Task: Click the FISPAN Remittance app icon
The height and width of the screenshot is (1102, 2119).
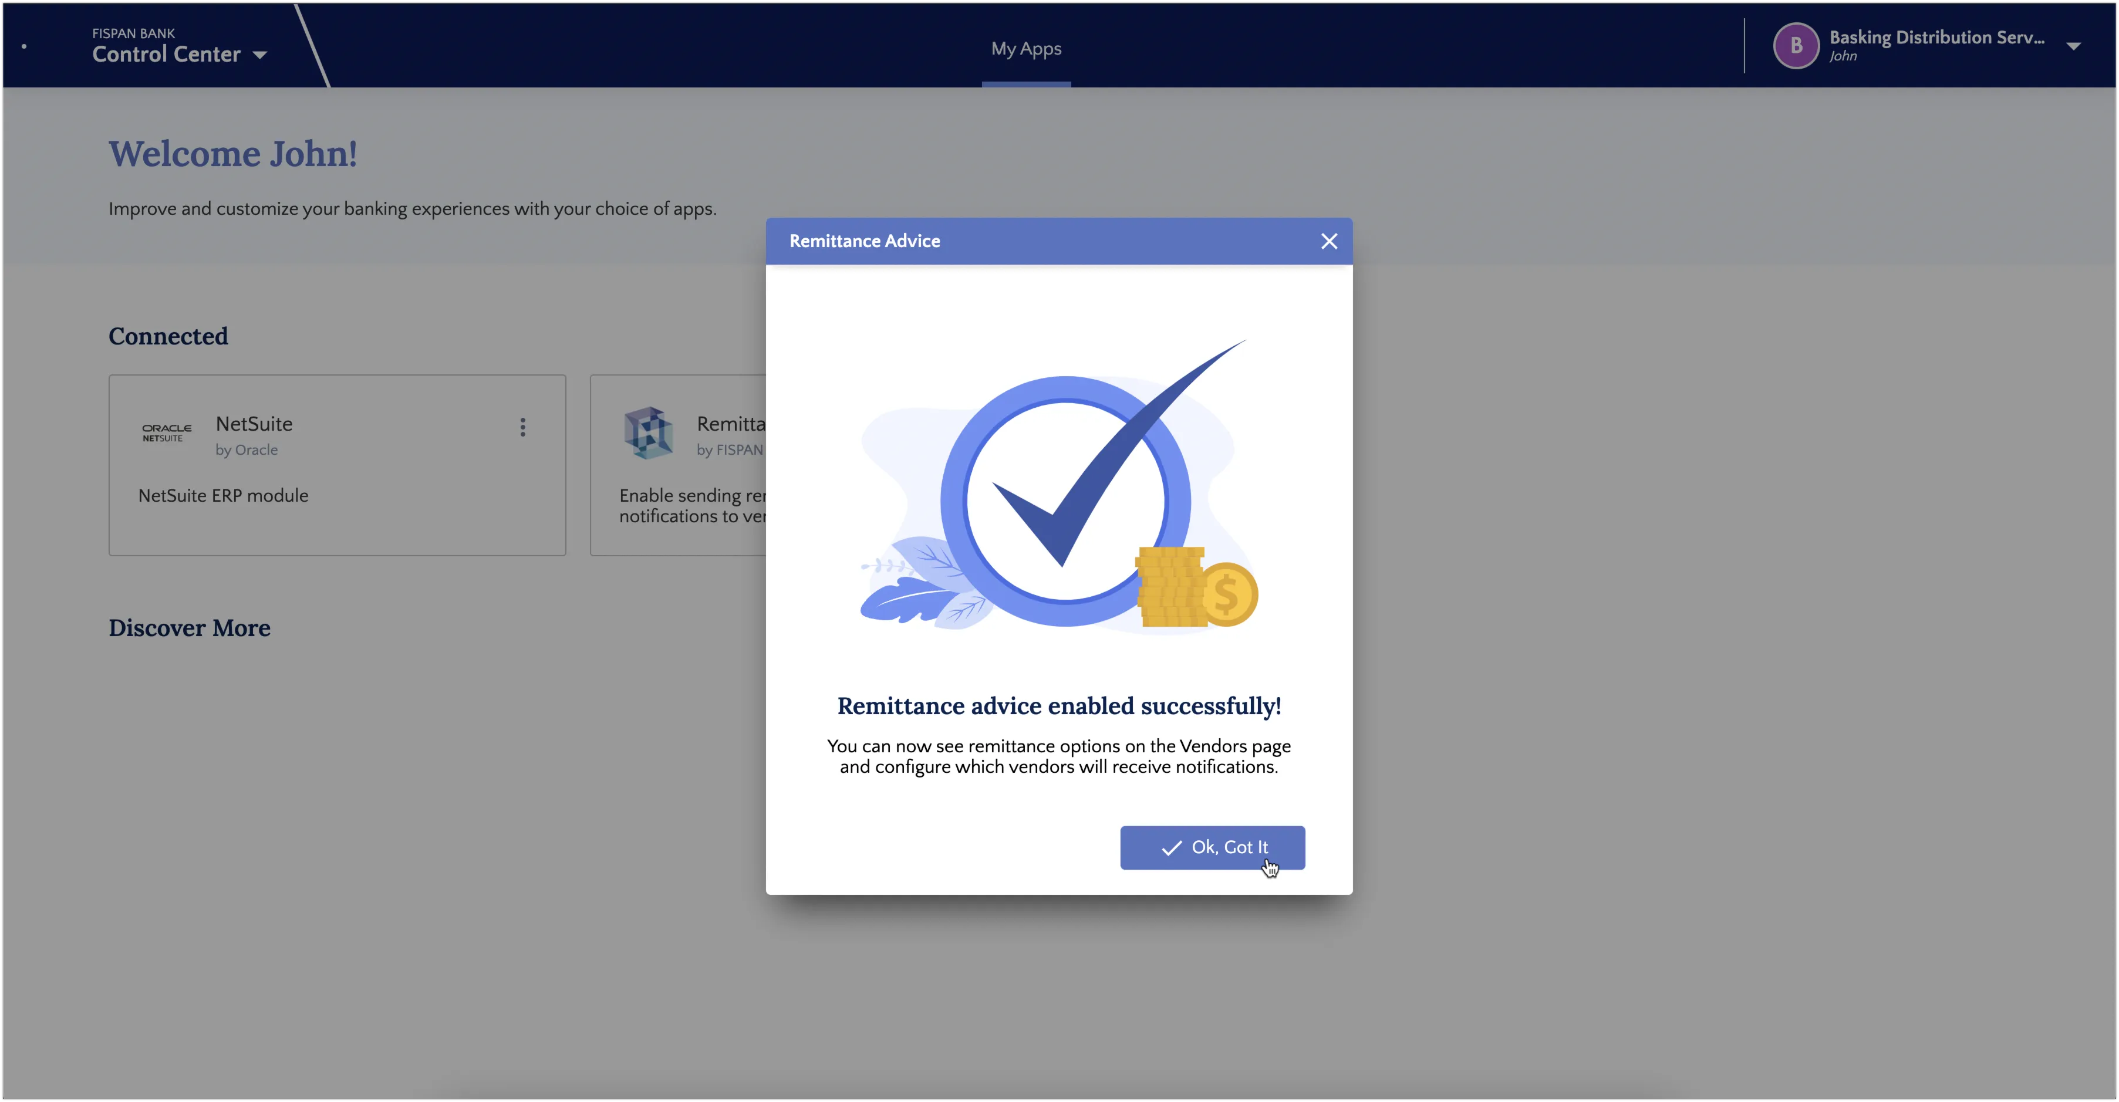Action: click(648, 432)
